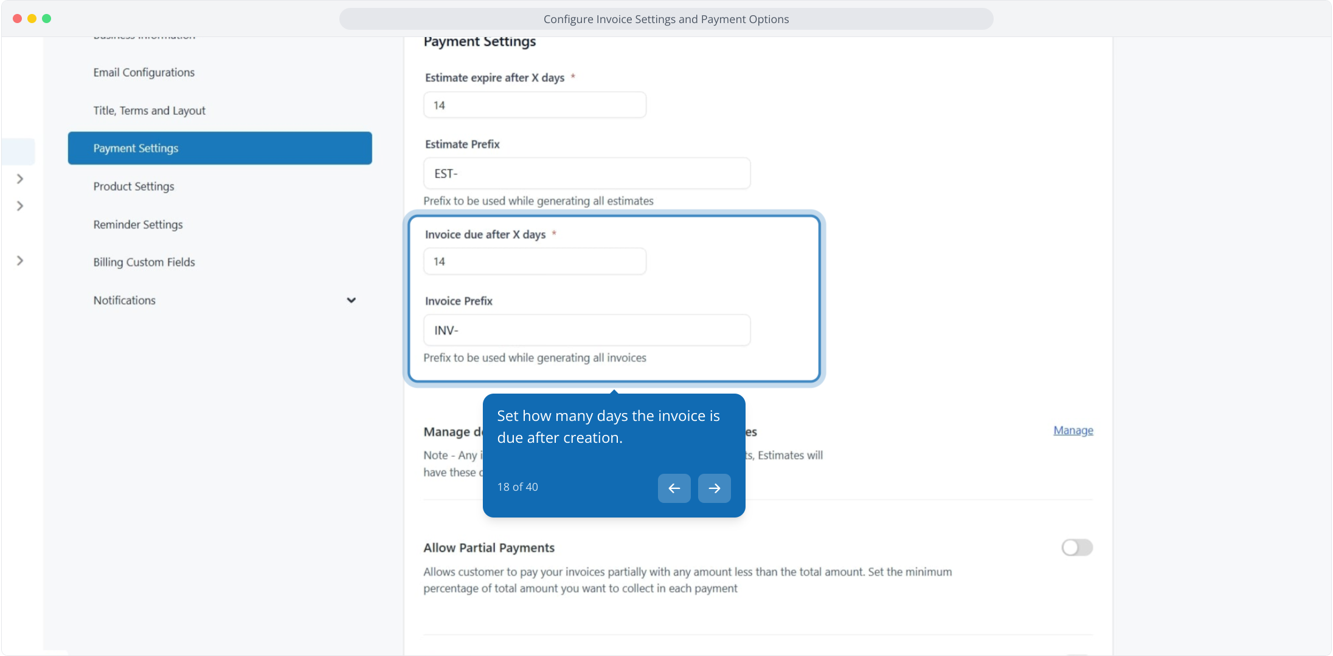Open Title, Terms and Layout settings
The image size is (1333, 656).
149,111
